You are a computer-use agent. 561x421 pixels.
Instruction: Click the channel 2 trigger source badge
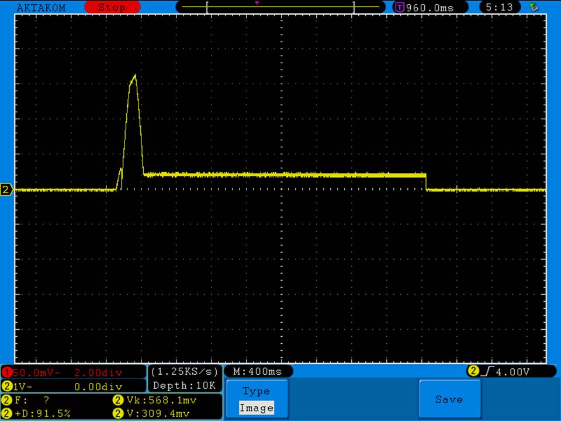click(473, 371)
